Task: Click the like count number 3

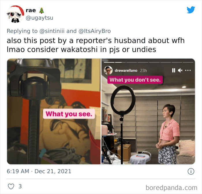Action: (x=20, y=186)
